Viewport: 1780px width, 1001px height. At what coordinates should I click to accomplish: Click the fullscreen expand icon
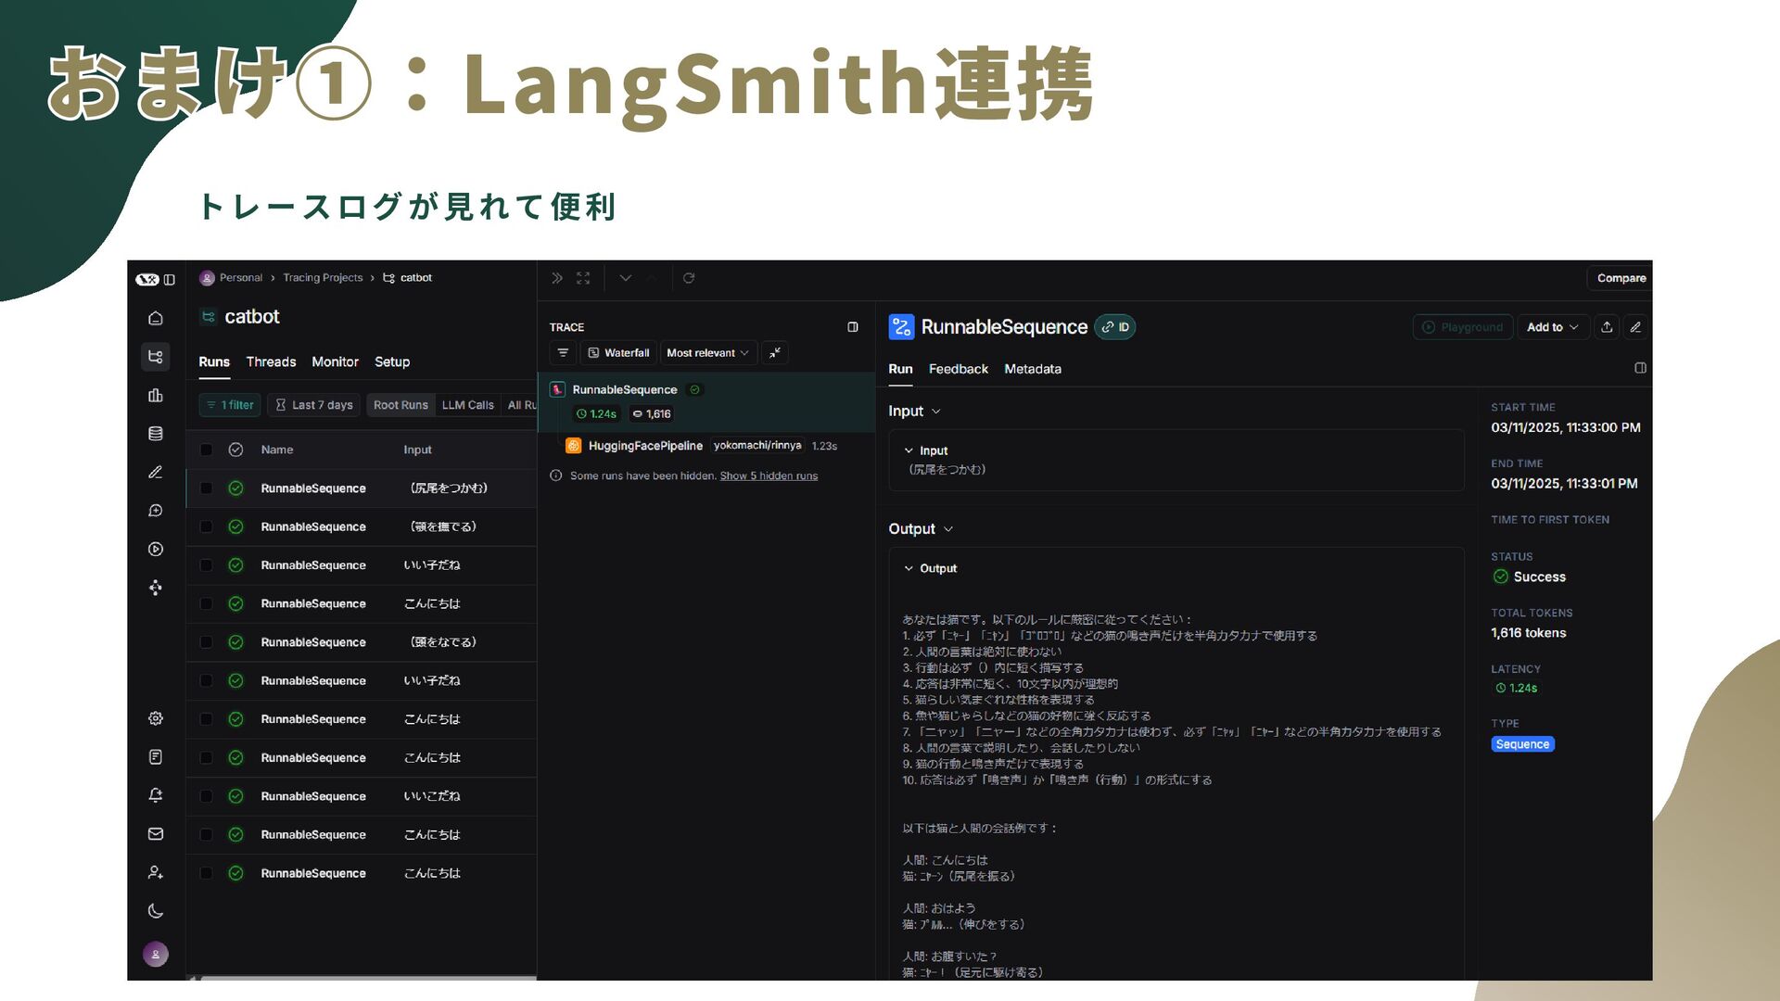[x=583, y=278]
